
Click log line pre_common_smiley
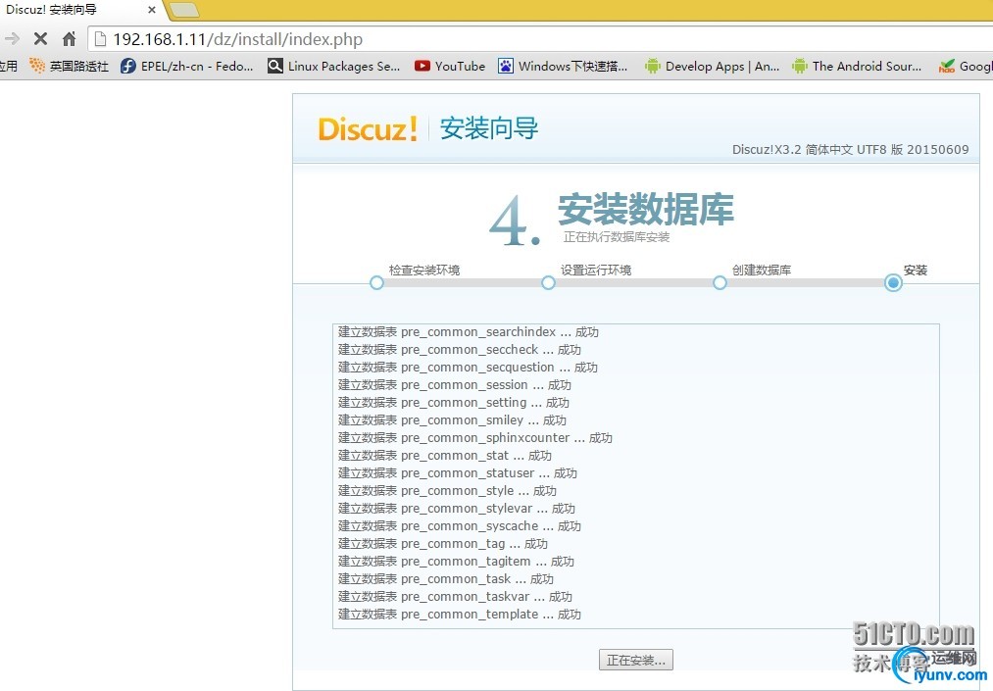click(452, 420)
